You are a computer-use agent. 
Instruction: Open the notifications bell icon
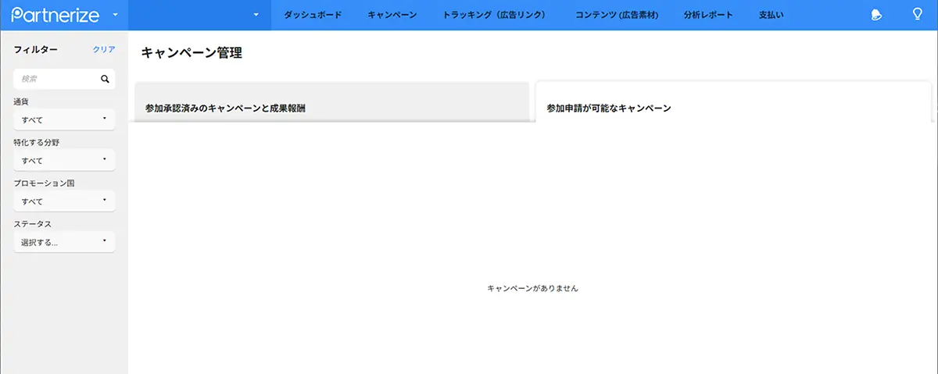(x=877, y=15)
